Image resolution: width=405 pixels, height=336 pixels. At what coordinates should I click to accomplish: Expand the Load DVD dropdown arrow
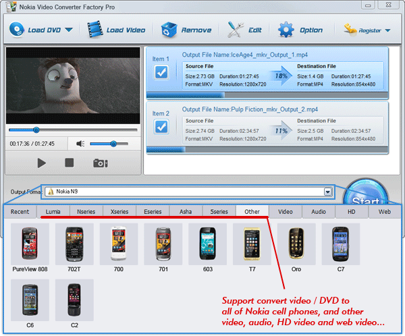tap(69, 30)
